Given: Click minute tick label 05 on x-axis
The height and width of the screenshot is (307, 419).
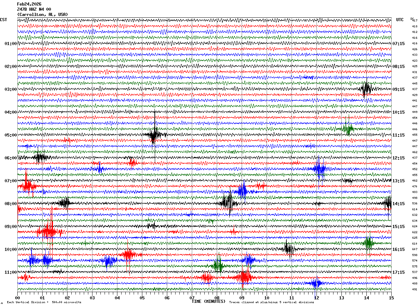Looking at the screenshot, I should [x=142, y=298].
